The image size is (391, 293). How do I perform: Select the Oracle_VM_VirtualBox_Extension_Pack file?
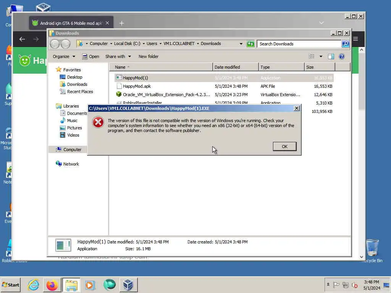coord(224,95)
